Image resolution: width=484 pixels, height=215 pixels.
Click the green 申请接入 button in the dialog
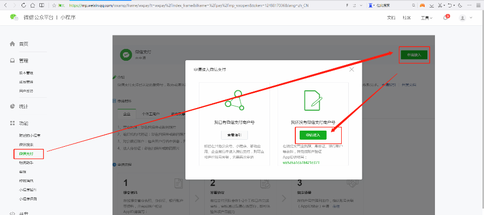pyautogui.click(x=313, y=135)
